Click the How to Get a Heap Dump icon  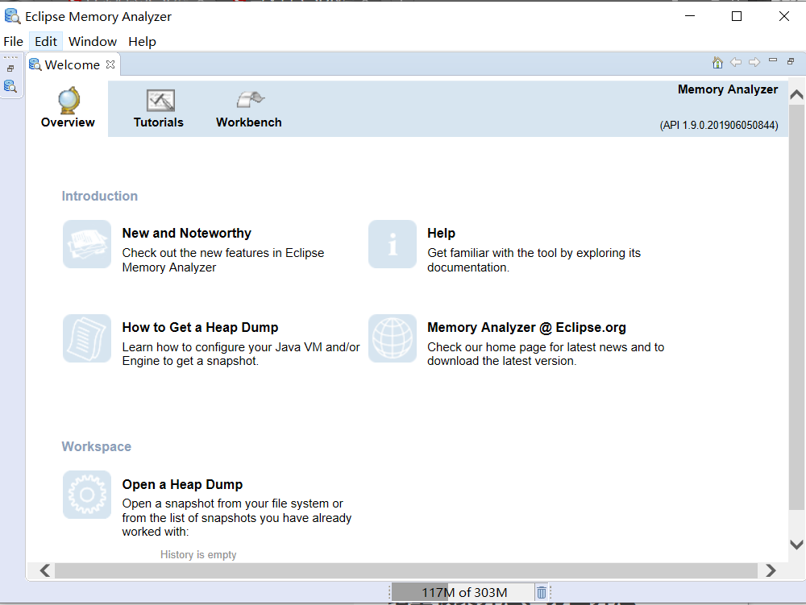(87, 338)
